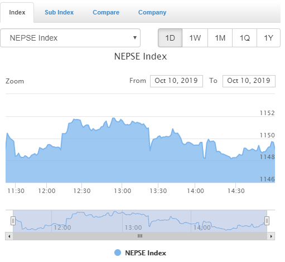Screen dimensions: 285x262
Task: Open the Compare tab
Action: pos(106,12)
